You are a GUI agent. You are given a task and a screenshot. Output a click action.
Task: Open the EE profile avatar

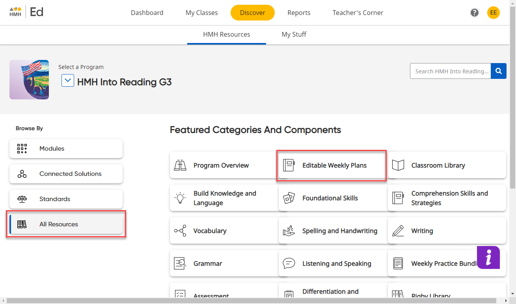493,12
